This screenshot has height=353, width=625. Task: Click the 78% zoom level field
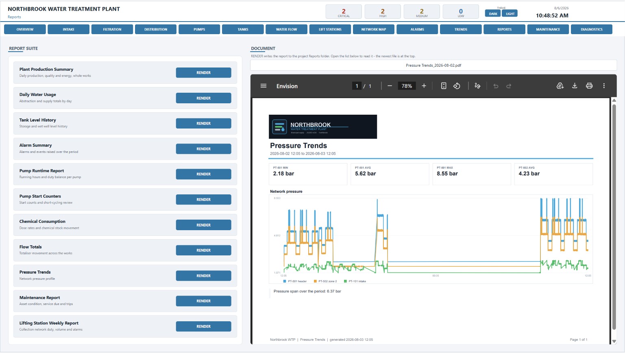(407, 86)
